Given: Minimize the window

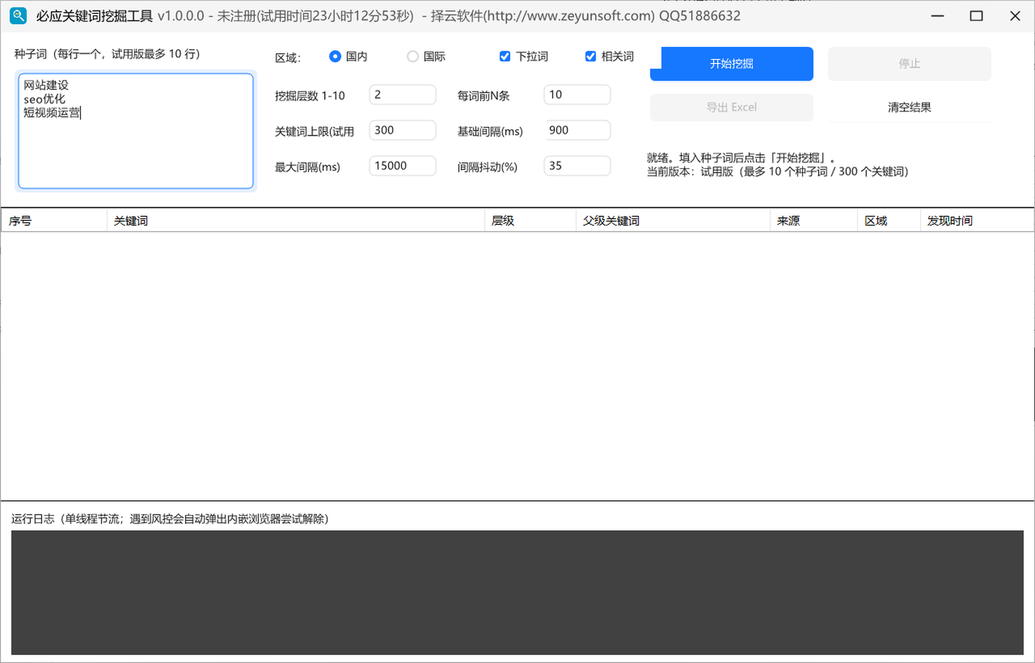Looking at the screenshot, I should tap(937, 16).
